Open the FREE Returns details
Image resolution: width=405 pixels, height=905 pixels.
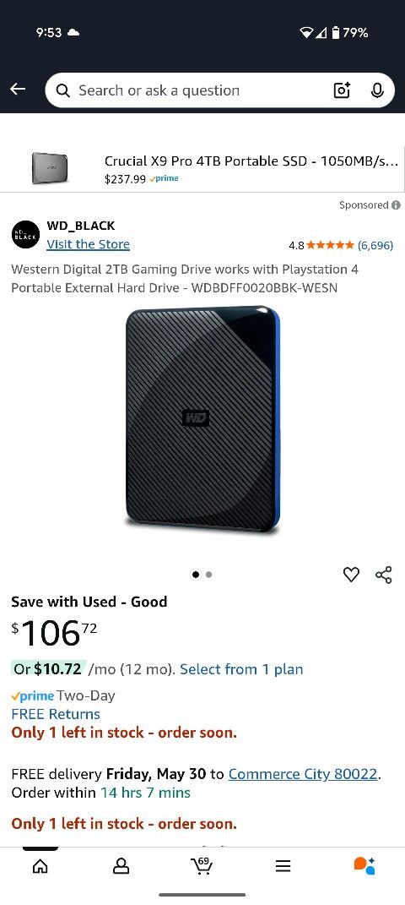(x=56, y=714)
